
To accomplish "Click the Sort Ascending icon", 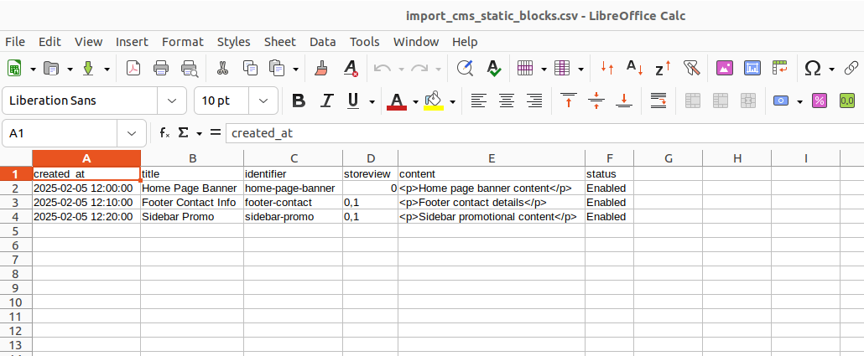I will 635,69.
